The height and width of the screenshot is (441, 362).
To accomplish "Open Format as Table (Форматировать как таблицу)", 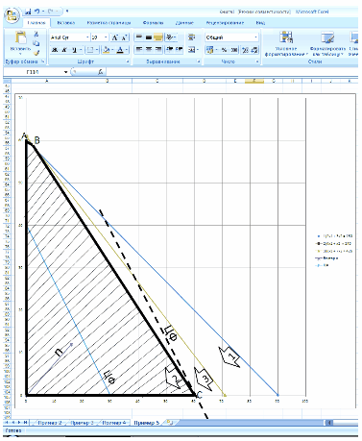I will pyautogui.click(x=327, y=44).
